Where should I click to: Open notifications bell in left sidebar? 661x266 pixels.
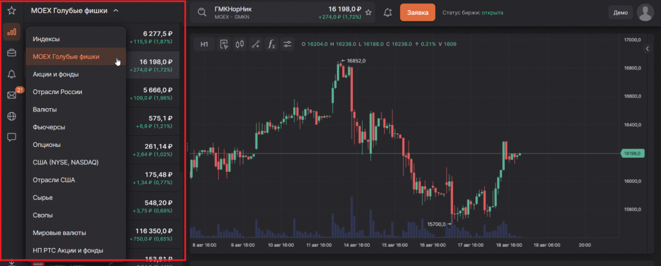tap(12, 75)
